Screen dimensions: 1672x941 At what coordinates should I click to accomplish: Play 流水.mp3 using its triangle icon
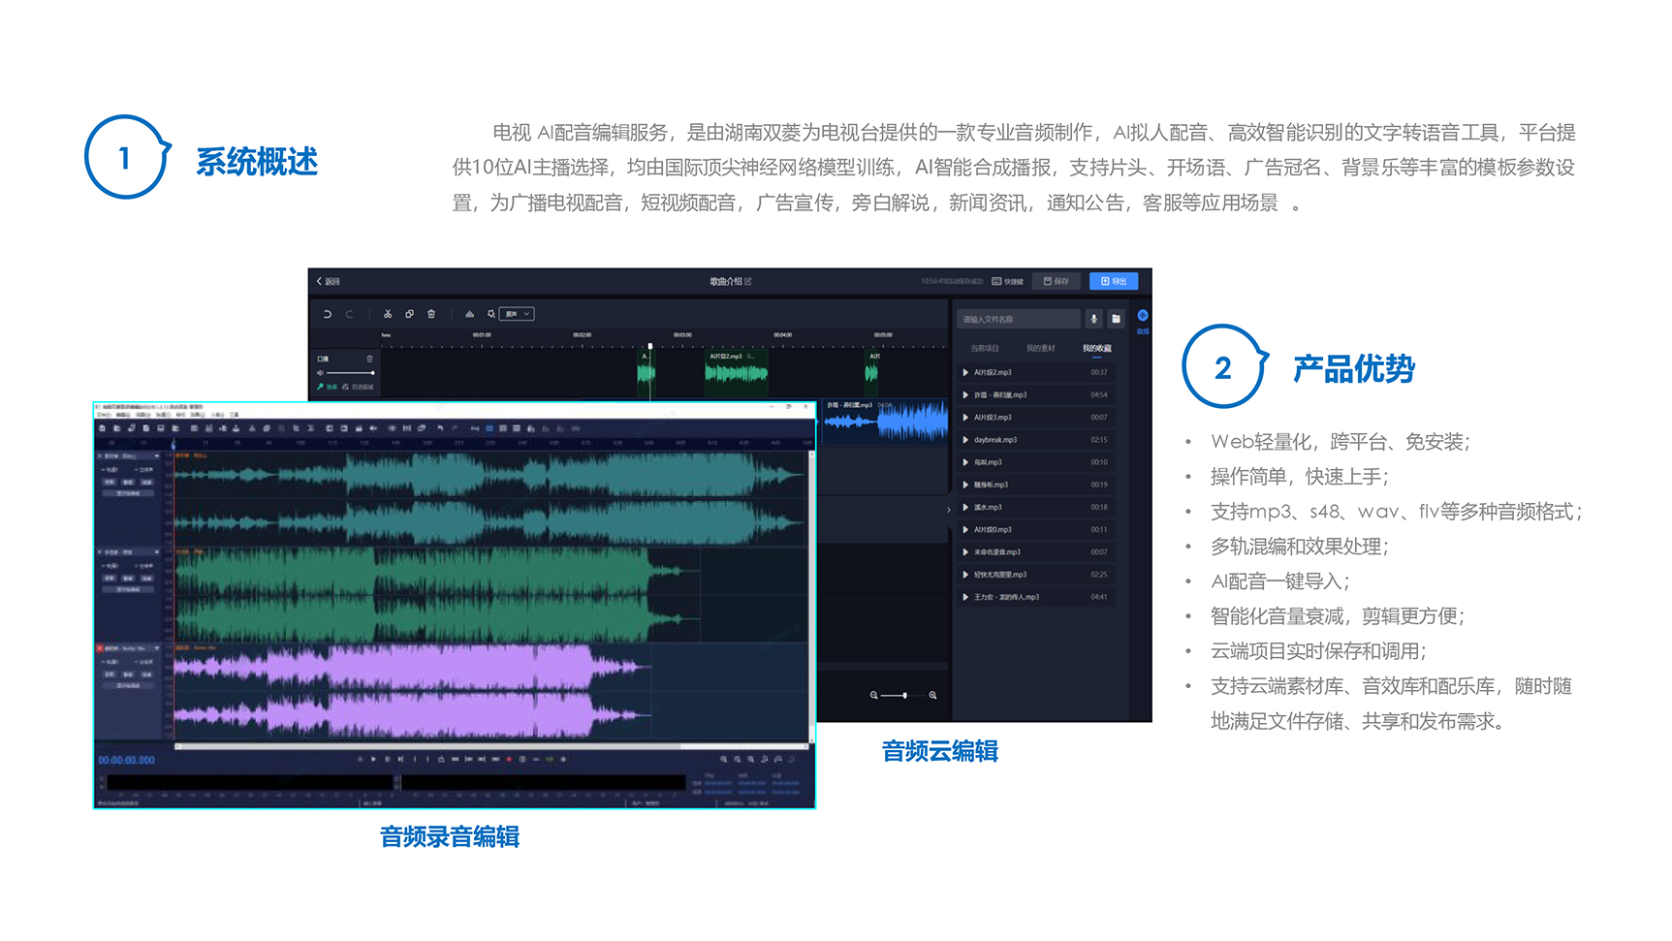click(965, 507)
